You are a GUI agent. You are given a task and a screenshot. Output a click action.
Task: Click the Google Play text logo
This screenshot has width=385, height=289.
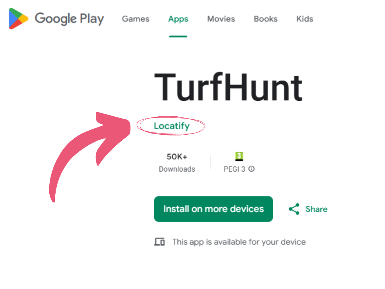point(70,18)
